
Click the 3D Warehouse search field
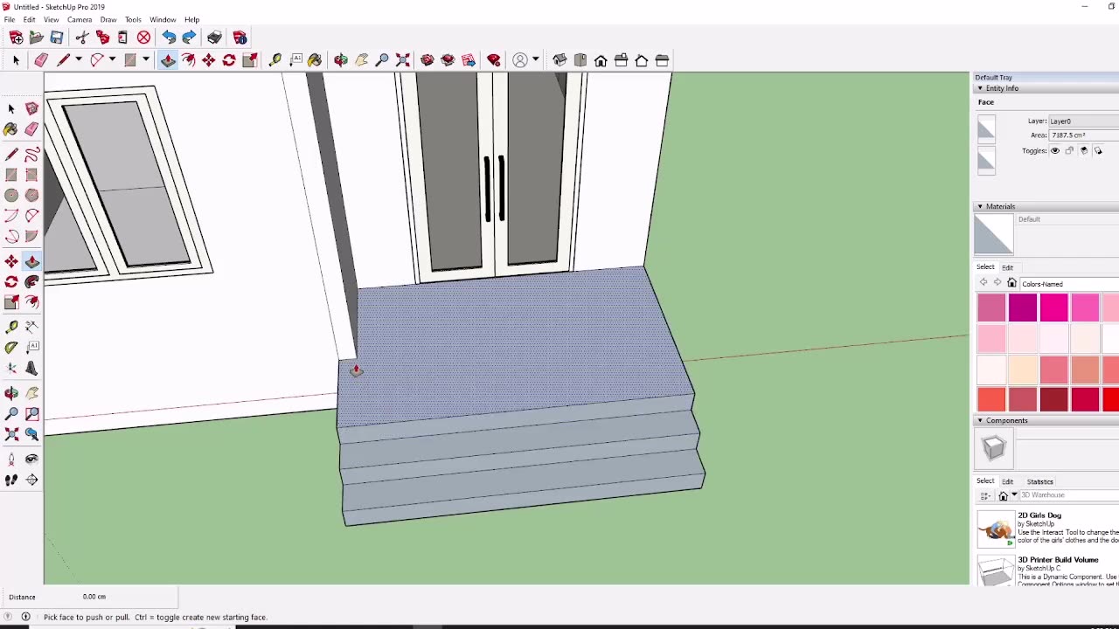(1068, 495)
